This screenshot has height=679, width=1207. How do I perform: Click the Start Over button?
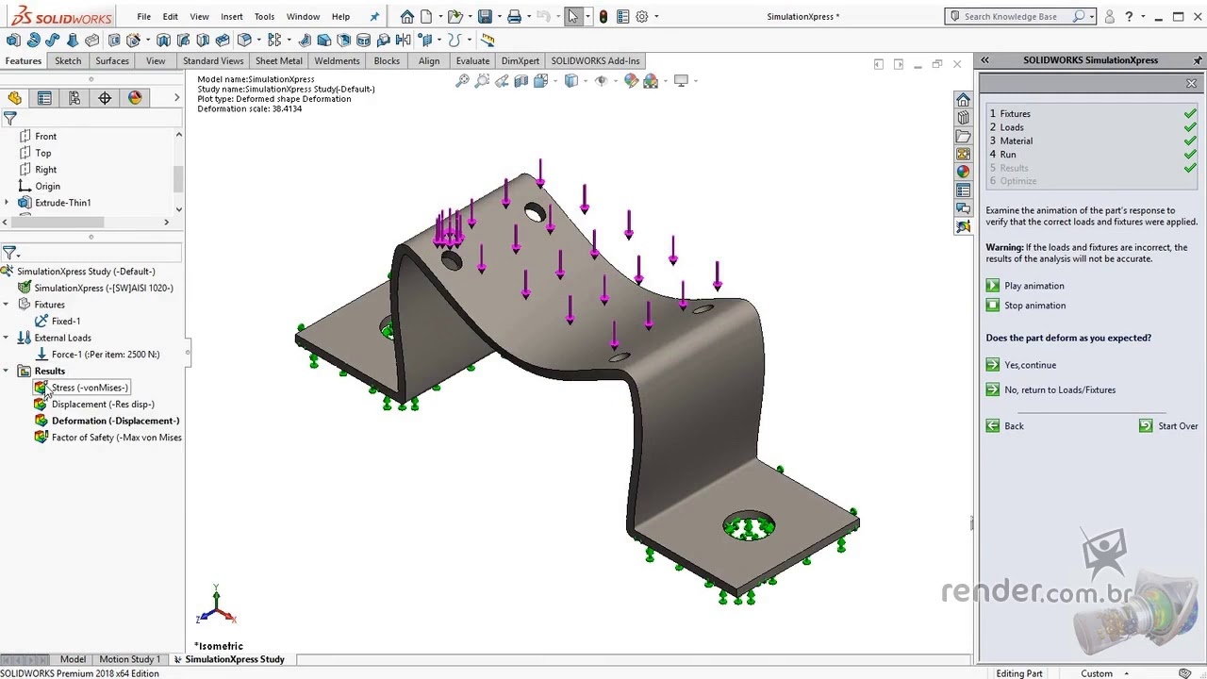tap(1168, 426)
